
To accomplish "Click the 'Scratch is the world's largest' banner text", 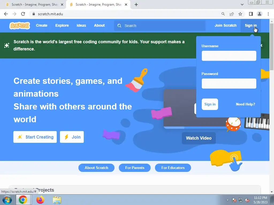I will [x=99, y=45].
